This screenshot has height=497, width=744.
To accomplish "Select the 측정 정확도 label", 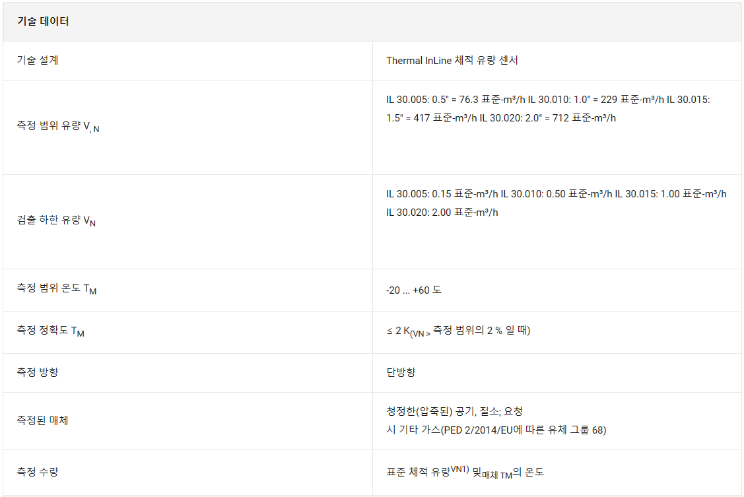I will click(50, 331).
